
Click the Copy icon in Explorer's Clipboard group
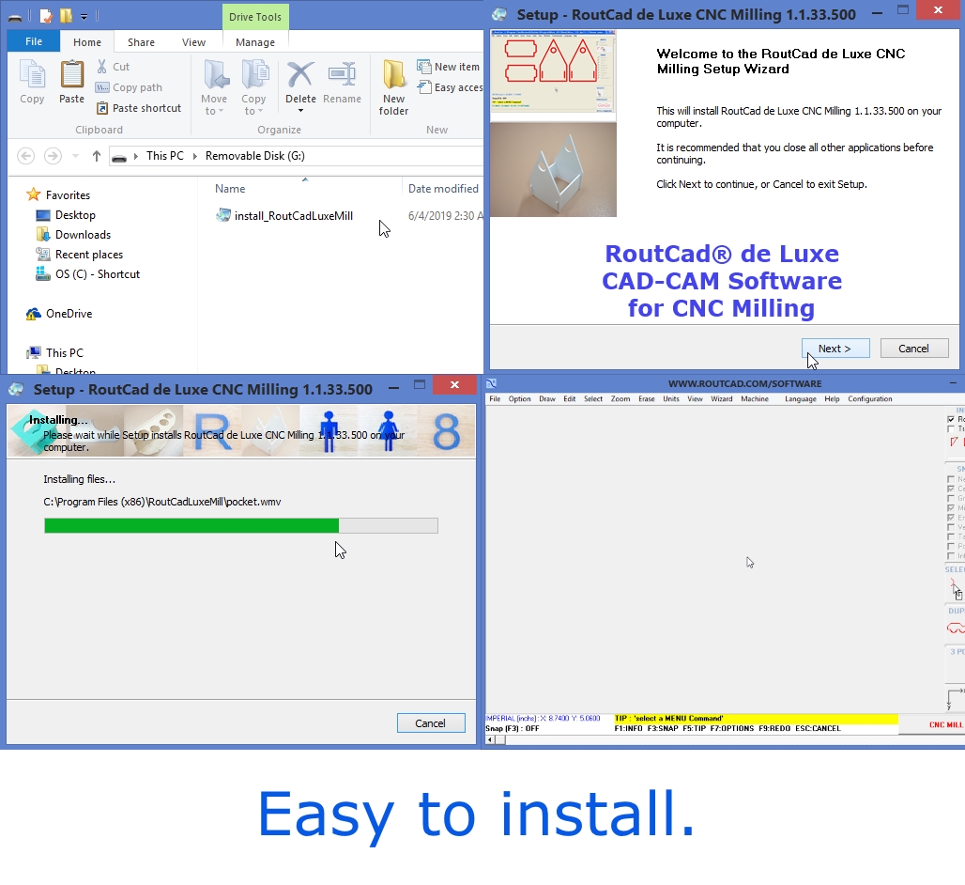pos(32,75)
